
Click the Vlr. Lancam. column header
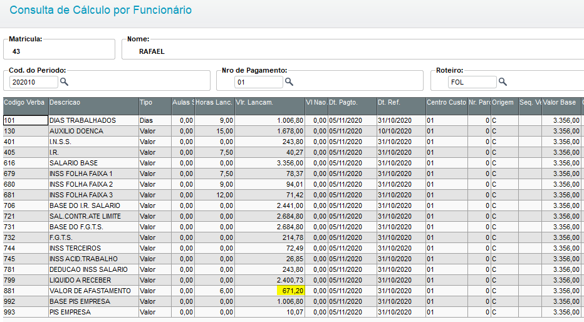pos(269,106)
